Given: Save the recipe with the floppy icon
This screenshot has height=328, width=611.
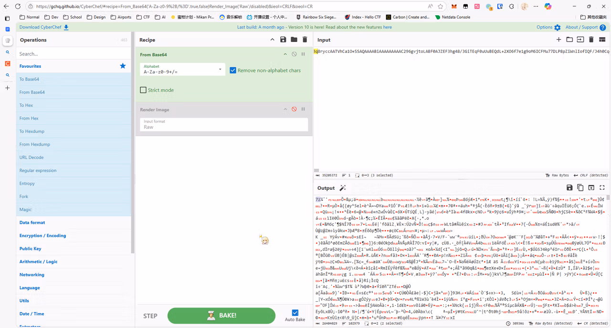Looking at the screenshot, I should tap(283, 40).
